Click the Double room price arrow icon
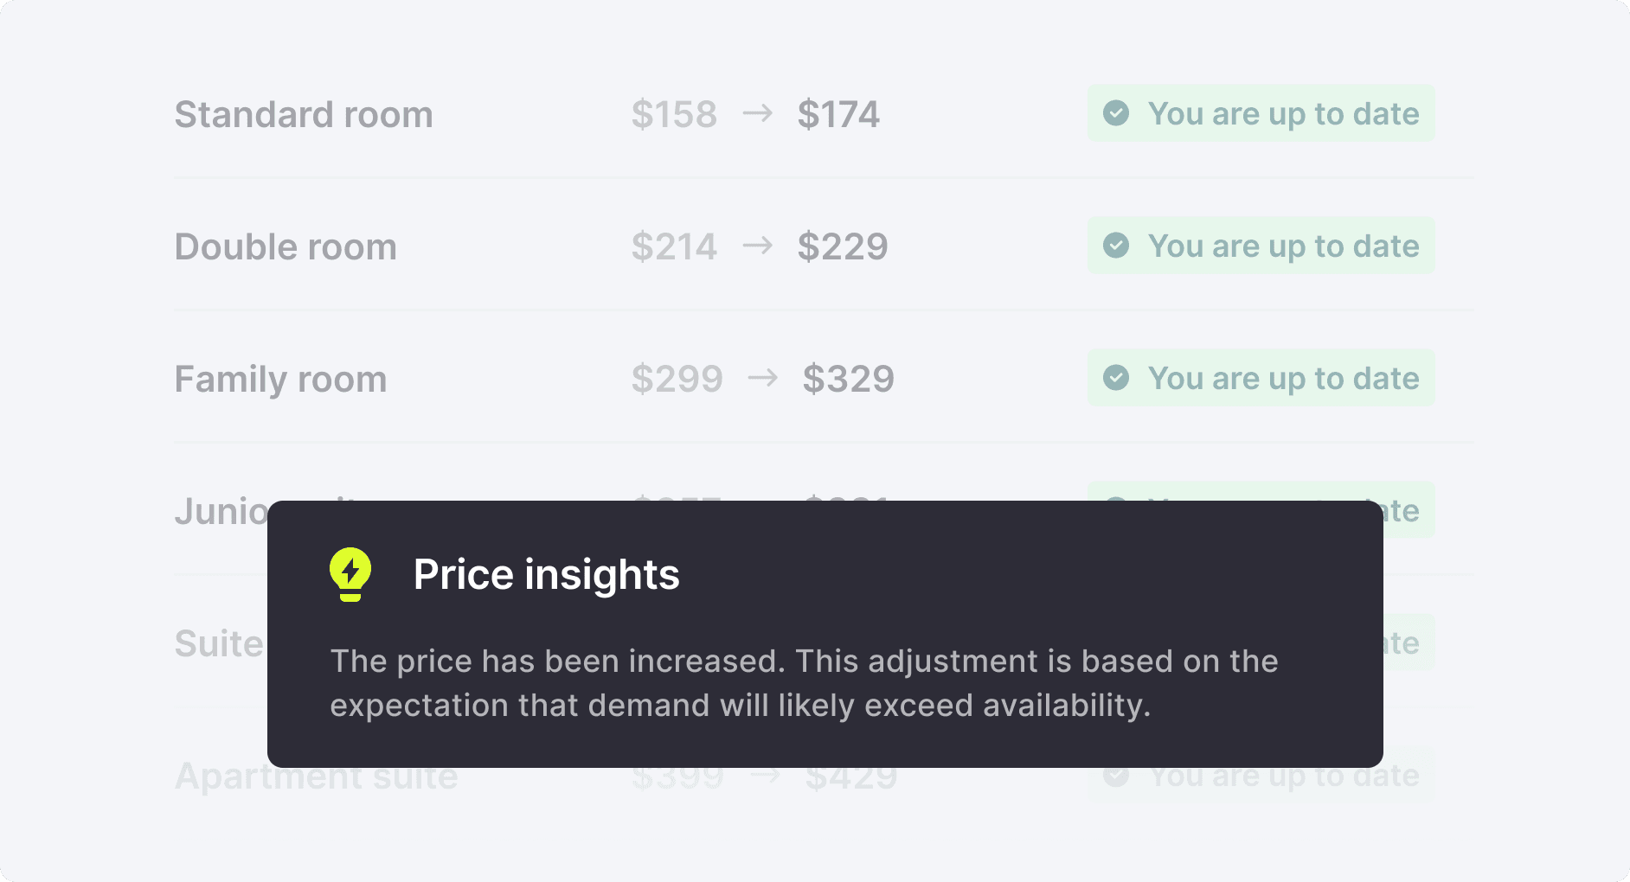Image resolution: width=1630 pixels, height=882 pixels. (x=757, y=246)
